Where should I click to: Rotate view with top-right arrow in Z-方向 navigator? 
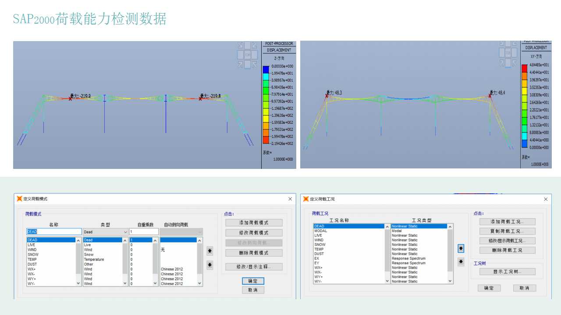point(255,45)
